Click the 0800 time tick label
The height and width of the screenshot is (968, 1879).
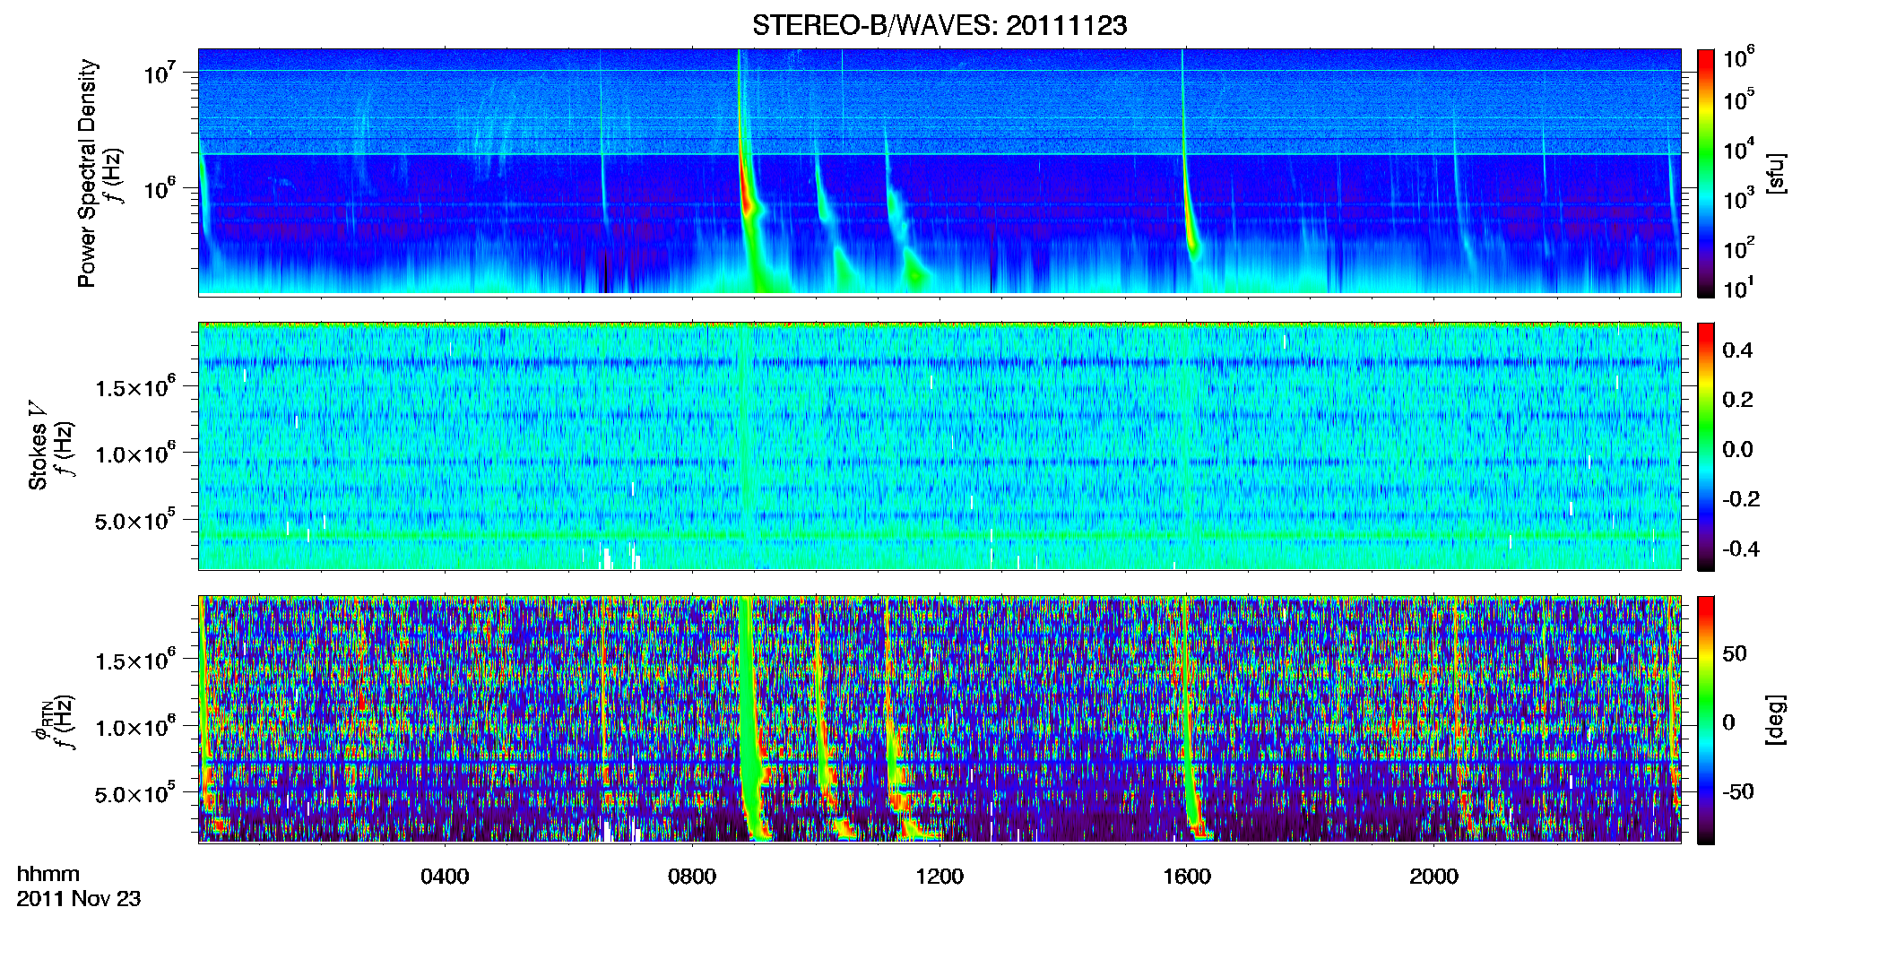[x=692, y=877]
